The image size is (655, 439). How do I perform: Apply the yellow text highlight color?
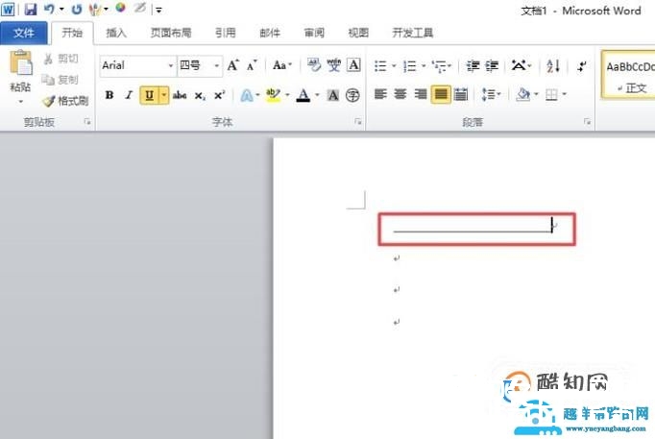(273, 95)
